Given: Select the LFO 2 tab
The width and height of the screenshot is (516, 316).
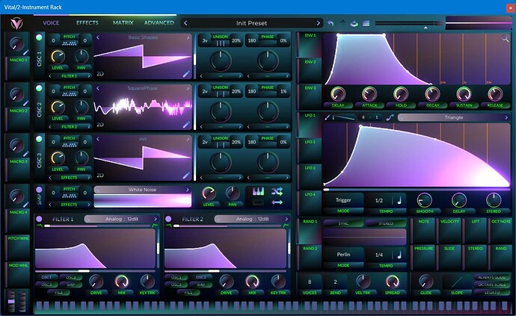Looking at the screenshot, I should [310, 150].
